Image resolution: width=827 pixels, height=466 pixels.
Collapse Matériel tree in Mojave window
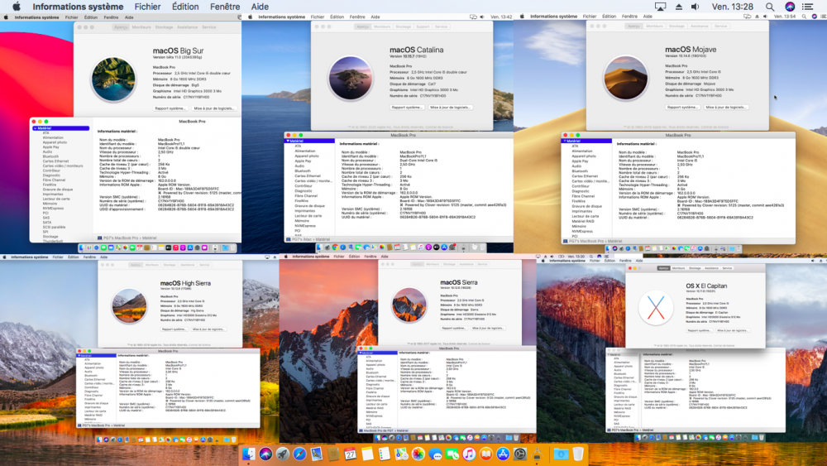[x=565, y=141]
